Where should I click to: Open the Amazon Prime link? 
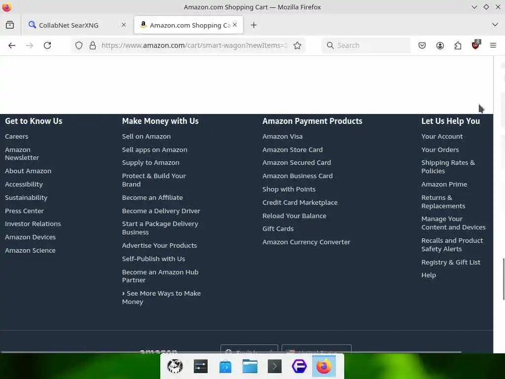[444, 185]
